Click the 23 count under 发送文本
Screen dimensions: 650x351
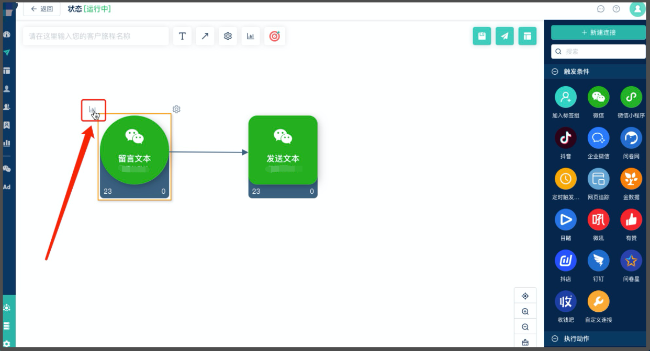pos(256,192)
